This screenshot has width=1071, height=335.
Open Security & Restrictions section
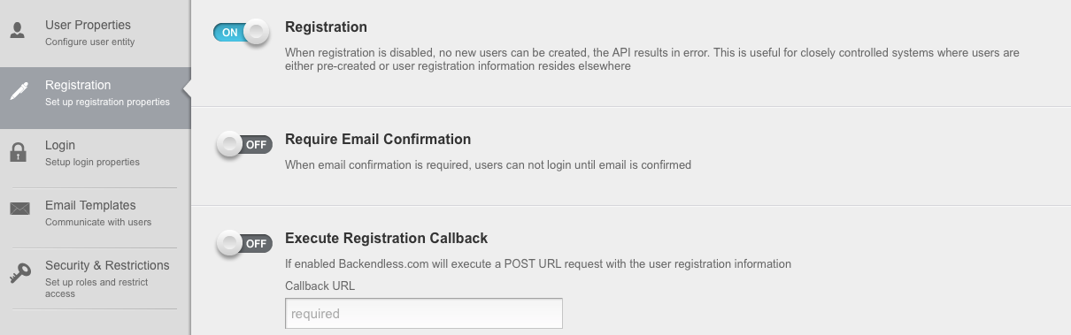[95, 278]
